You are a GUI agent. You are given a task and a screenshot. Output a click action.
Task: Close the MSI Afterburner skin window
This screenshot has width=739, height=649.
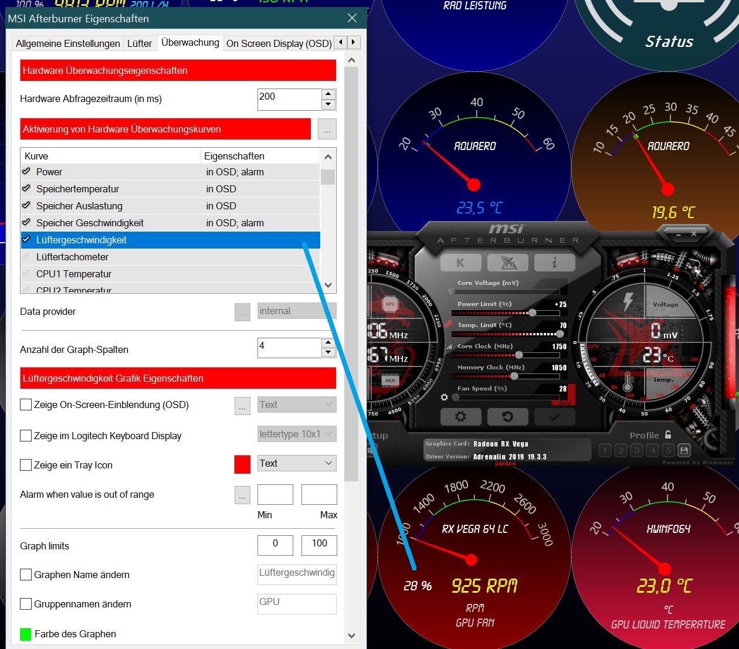coord(694,234)
